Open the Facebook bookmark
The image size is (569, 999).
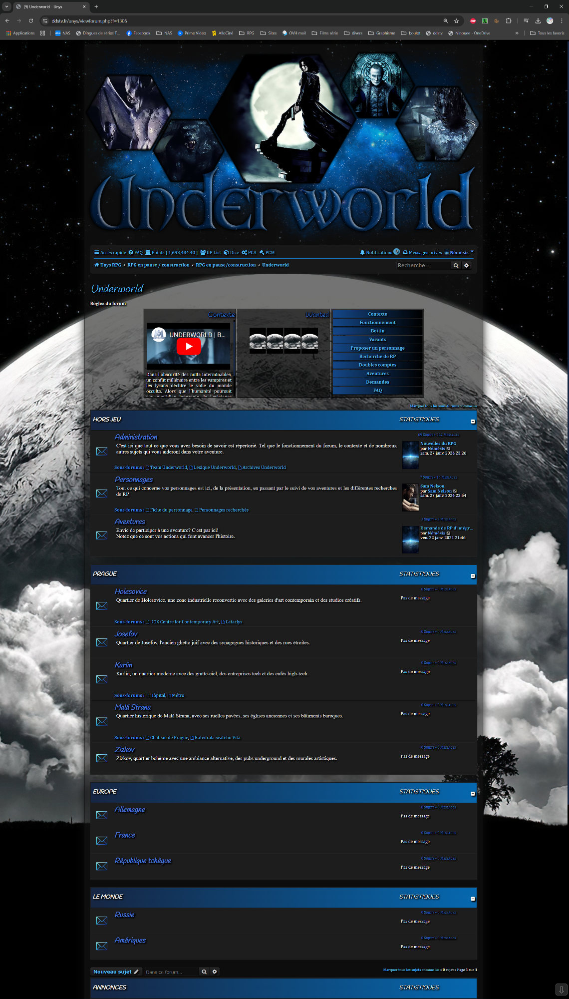[x=138, y=33]
